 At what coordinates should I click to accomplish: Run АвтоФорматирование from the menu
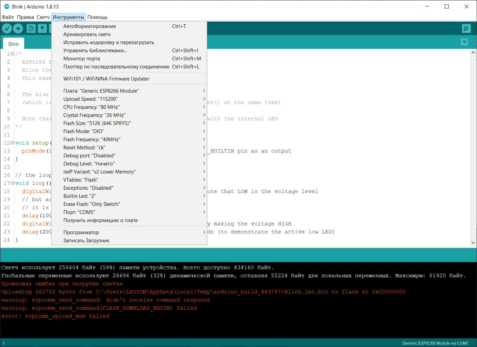(x=129, y=26)
